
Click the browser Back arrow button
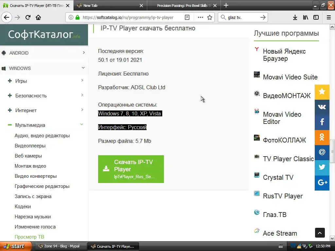7,17
